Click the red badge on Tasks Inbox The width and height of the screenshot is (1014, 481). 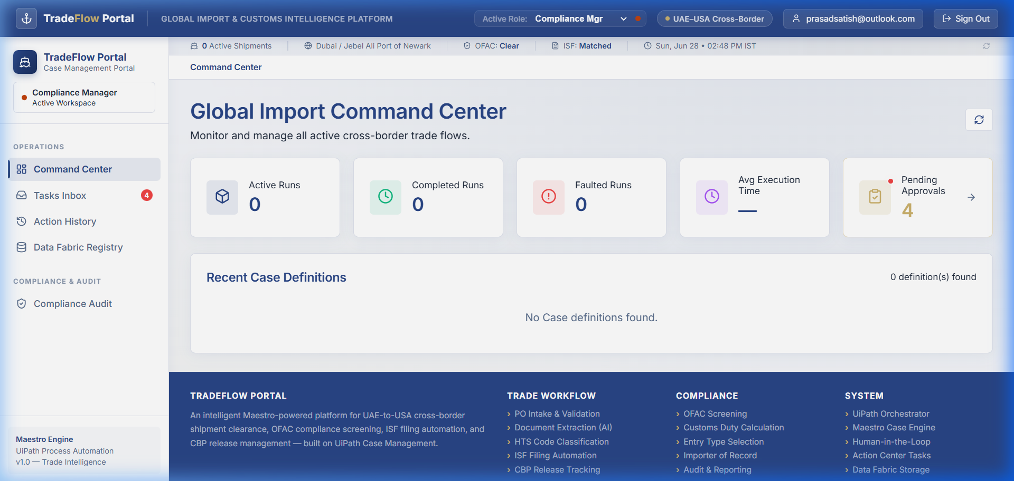147,195
